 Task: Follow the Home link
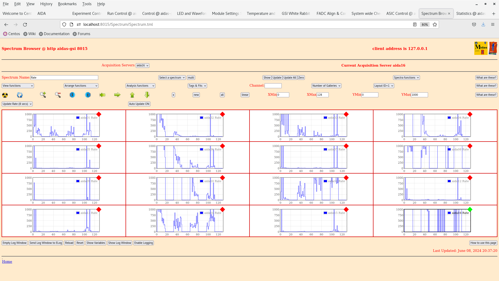pyautogui.click(x=7, y=261)
